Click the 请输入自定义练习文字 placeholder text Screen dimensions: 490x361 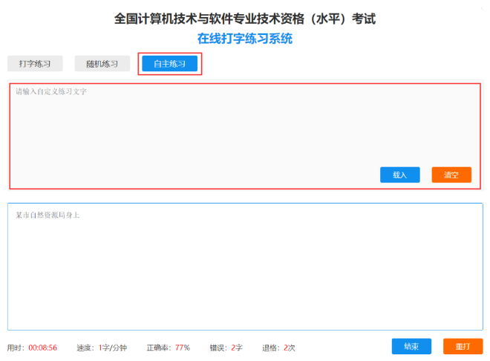pyautogui.click(x=51, y=91)
